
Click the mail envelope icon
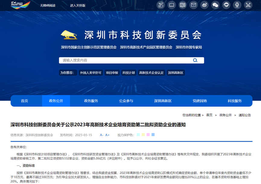(x=193, y=5)
